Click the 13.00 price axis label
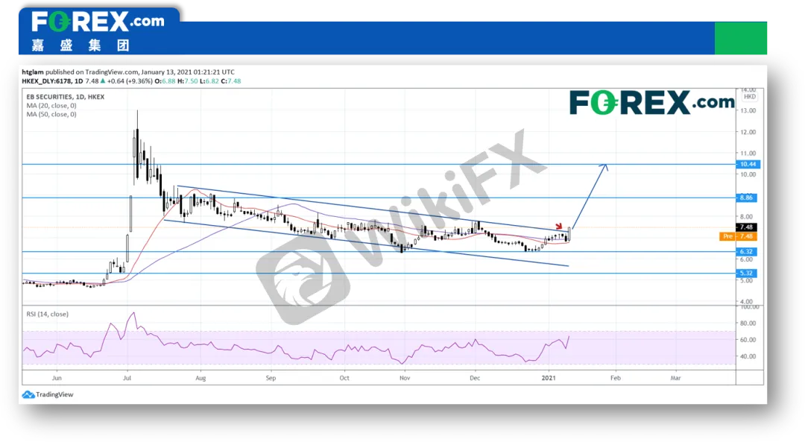 coord(748,110)
